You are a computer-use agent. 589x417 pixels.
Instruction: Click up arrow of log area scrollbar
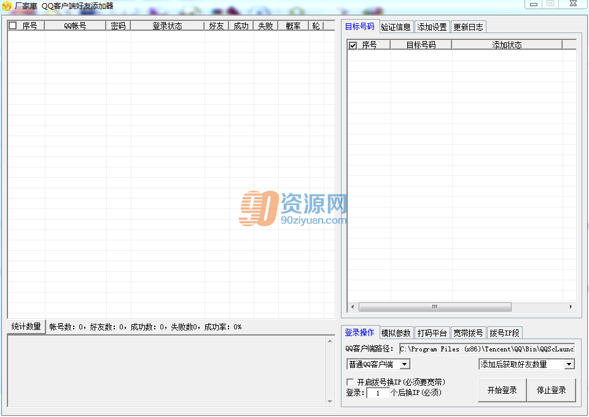click(330, 341)
